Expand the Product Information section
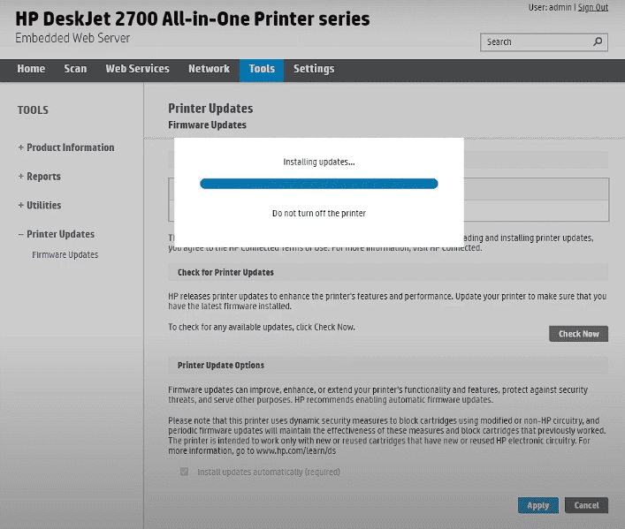This screenshot has height=529, width=625. click(x=66, y=147)
